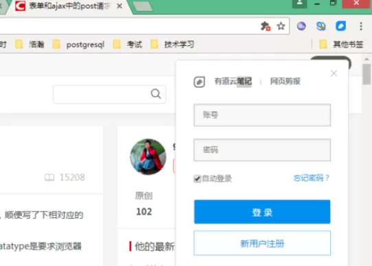The height and width of the screenshot is (266, 372).
Task: Click the CSDN favicon on the tab
Action: [x=20, y=6]
